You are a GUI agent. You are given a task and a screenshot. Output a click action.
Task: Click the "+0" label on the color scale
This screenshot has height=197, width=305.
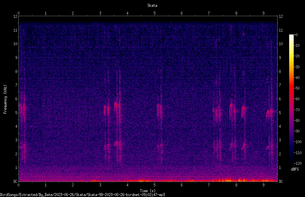pos(296,35)
